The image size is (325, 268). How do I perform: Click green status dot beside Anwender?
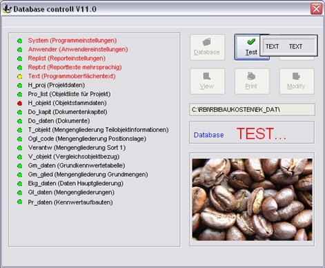tap(20, 50)
